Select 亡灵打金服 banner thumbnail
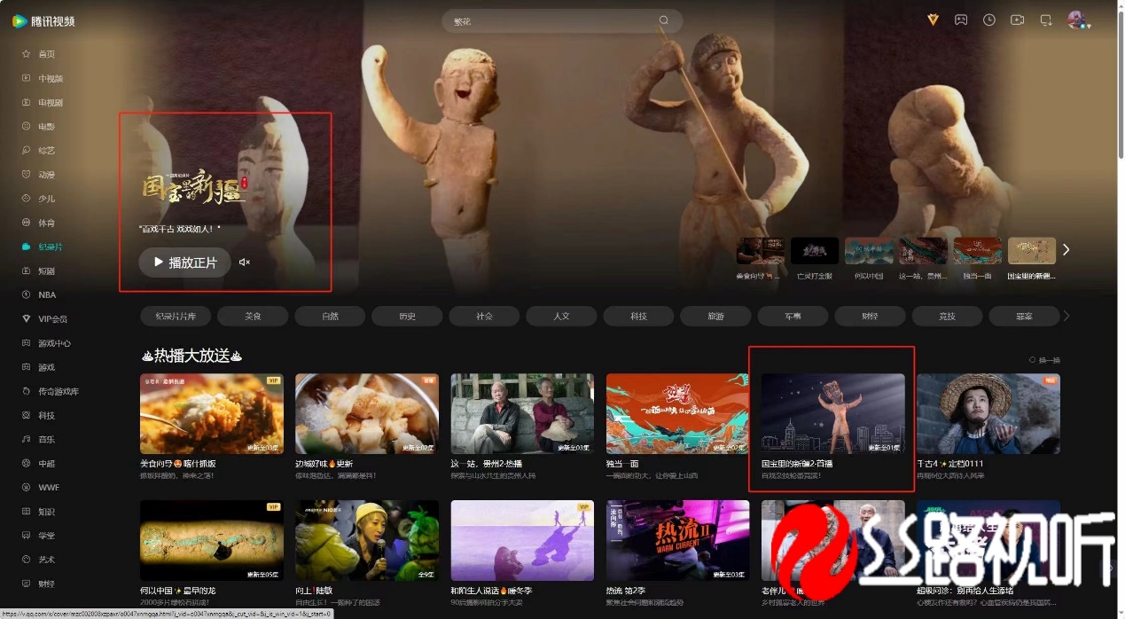The image size is (1125, 619). click(x=815, y=251)
